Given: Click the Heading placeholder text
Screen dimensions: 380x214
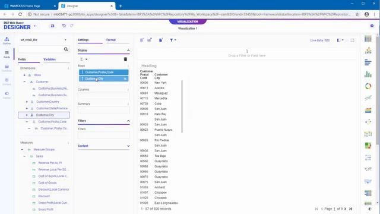Looking at the screenshot, I should tap(149, 66).
